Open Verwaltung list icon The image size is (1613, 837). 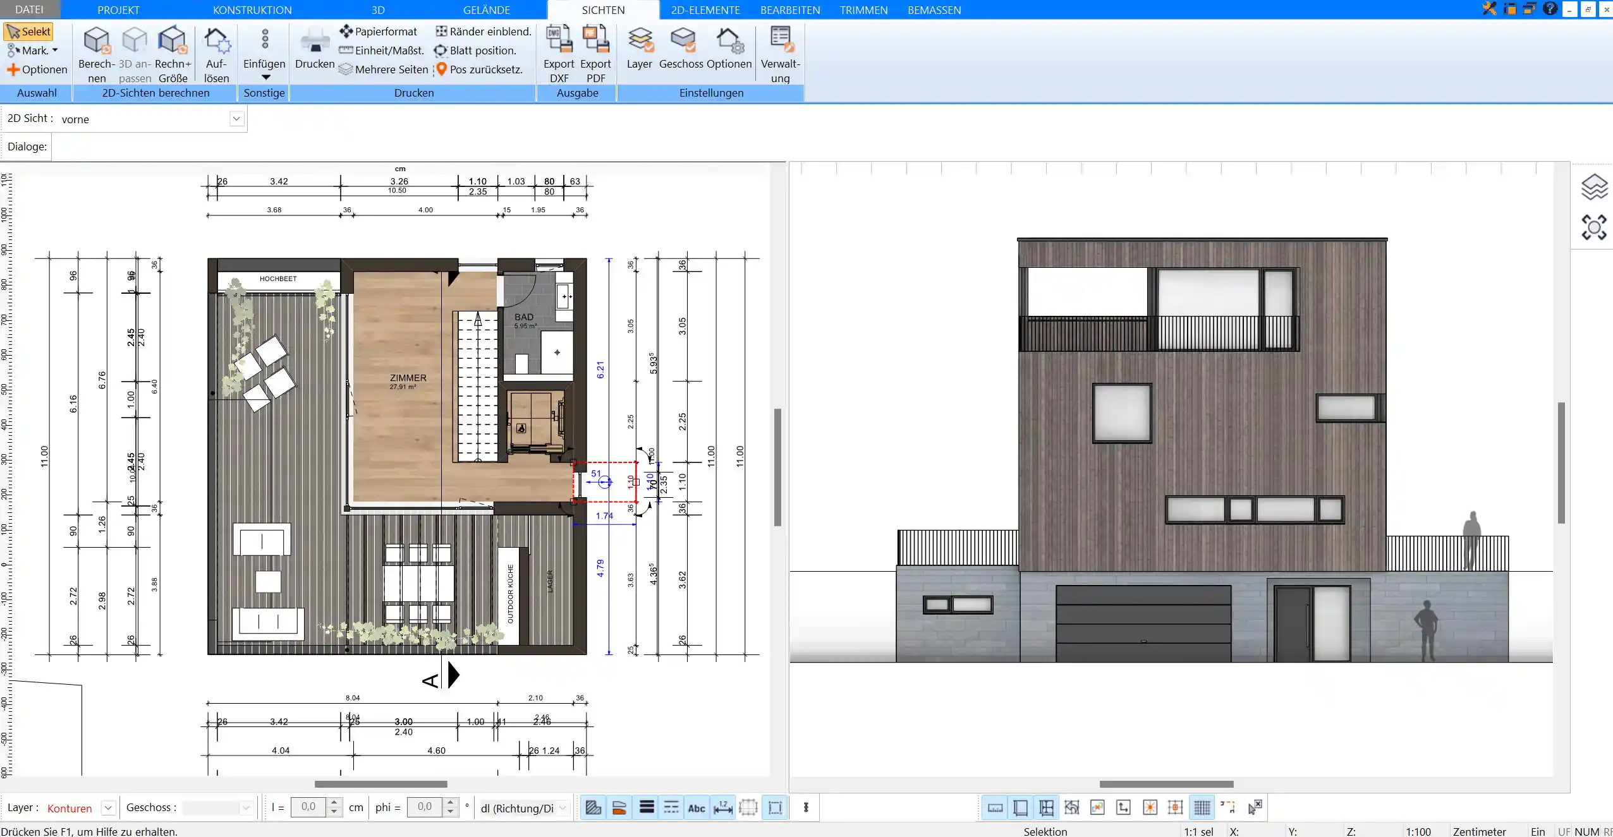(781, 40)
